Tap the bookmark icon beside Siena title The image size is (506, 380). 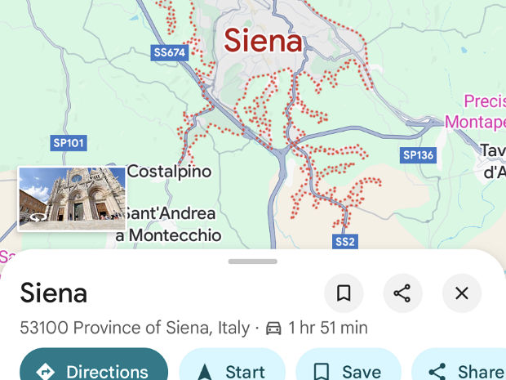coord(344,293)
